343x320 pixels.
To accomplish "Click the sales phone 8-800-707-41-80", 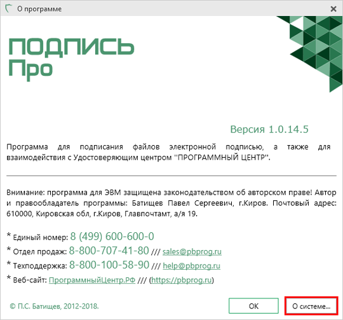I will 109,251.
